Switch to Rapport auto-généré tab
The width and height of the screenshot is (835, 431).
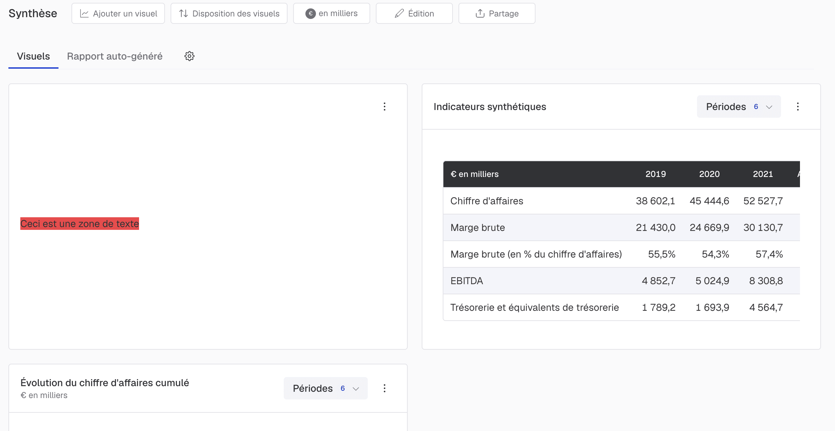[115, 56]
